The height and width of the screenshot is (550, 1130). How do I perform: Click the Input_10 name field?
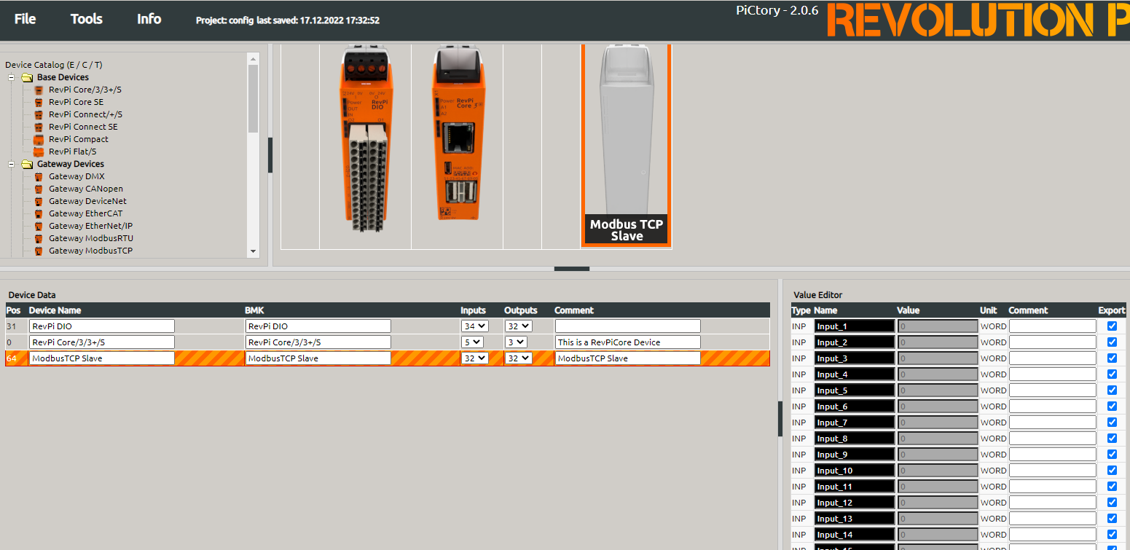point(855,471)
